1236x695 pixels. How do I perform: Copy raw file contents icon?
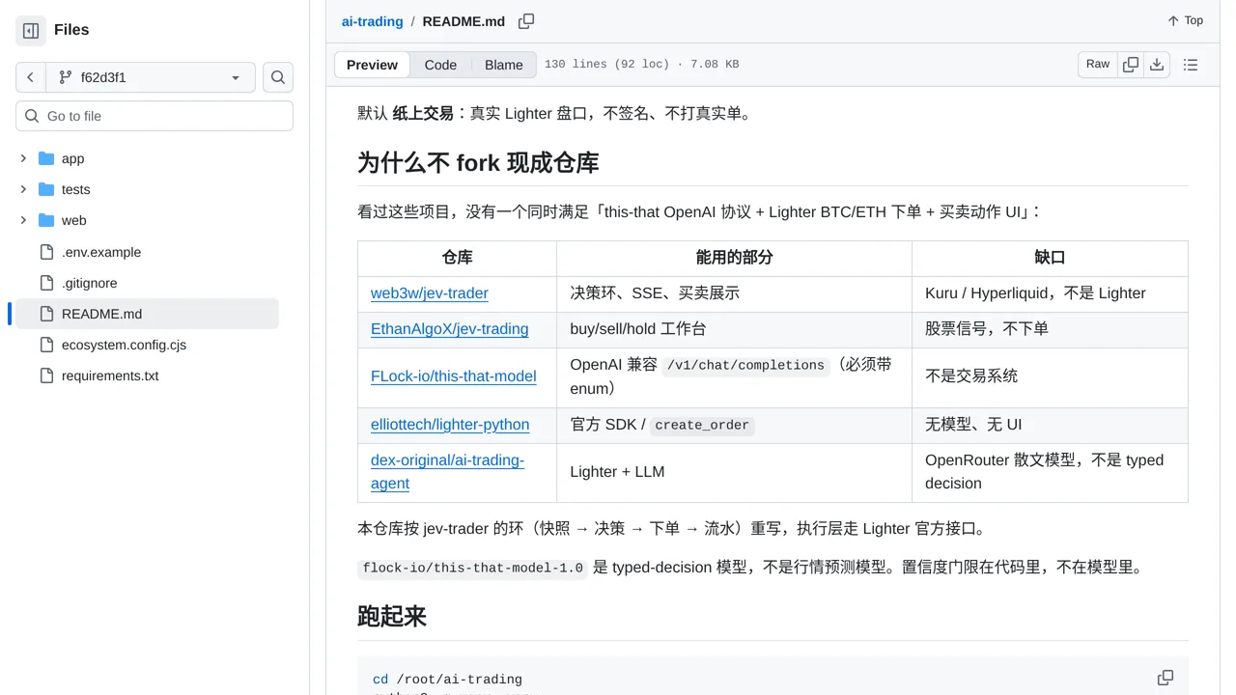[1131, 65]
